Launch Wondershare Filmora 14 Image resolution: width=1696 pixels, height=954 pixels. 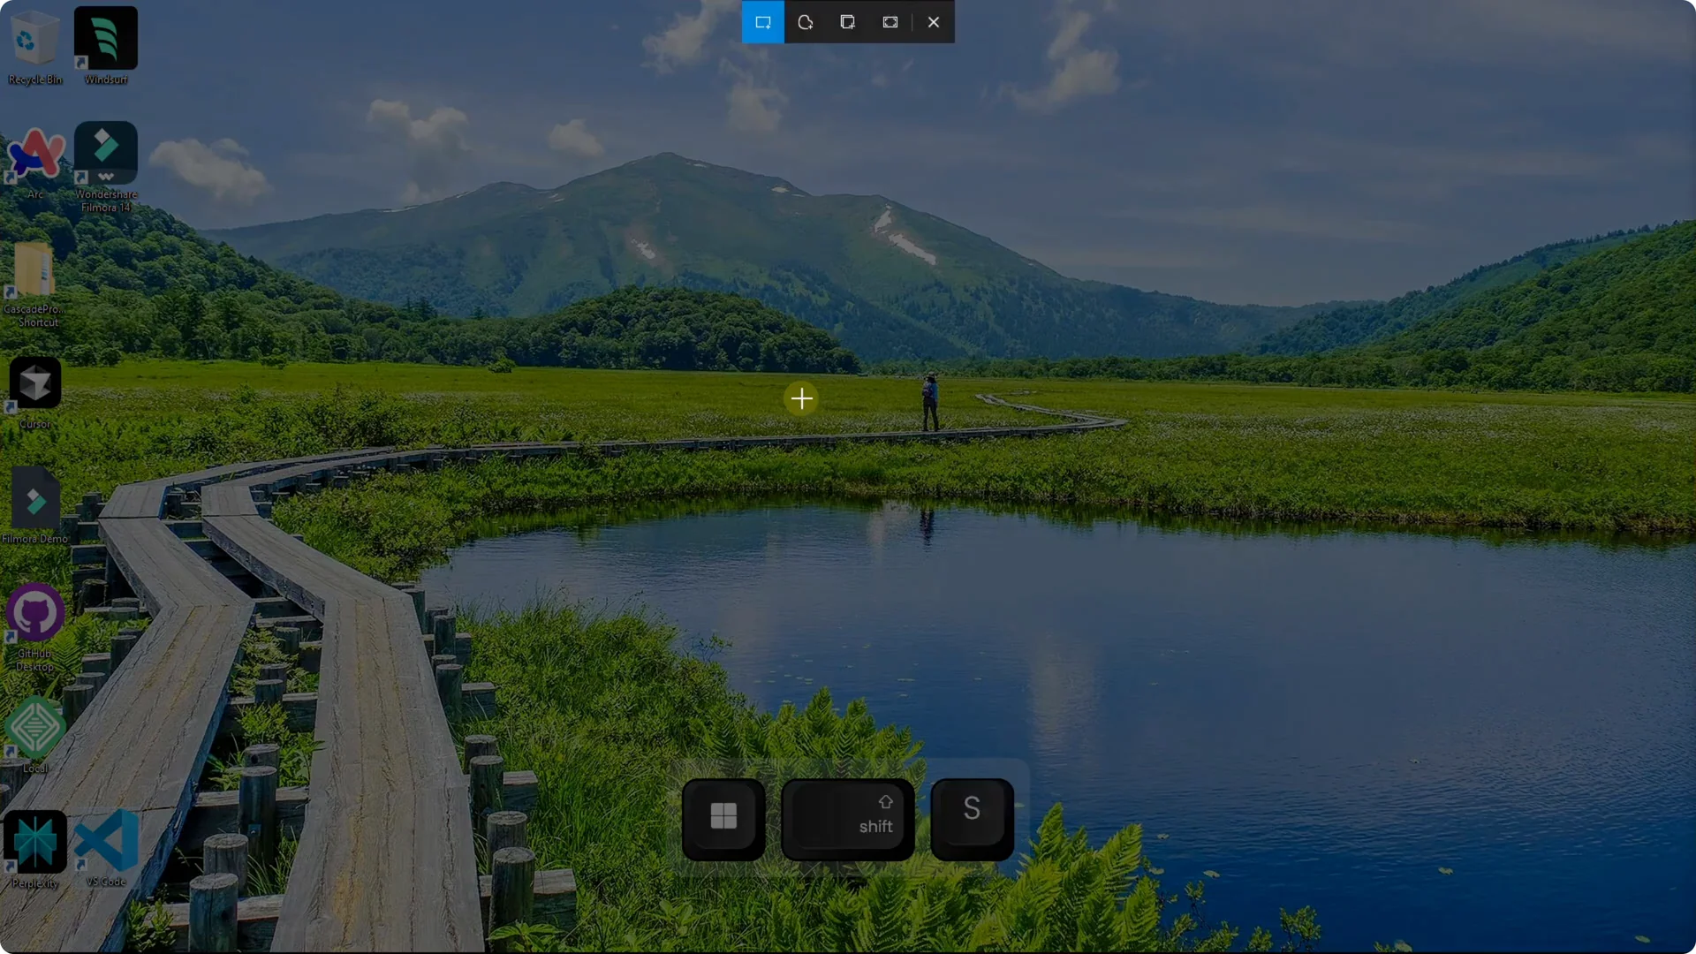tap(105, 152)
